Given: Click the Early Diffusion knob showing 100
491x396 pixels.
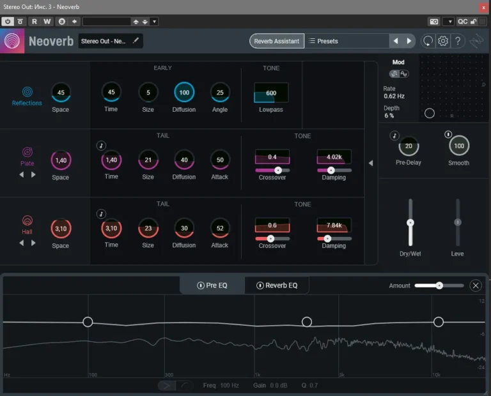Looking at the screenshot, I should [x=184, y=92].
